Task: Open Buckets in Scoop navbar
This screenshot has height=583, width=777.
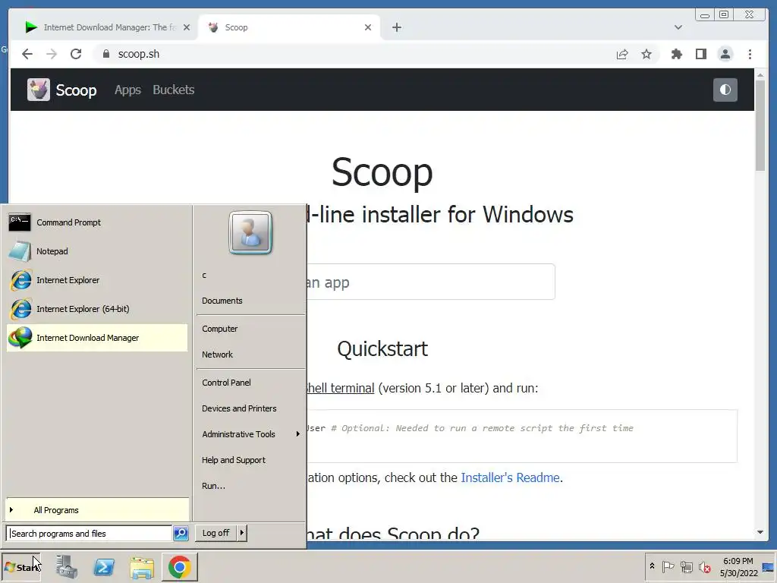Action: pyautogui.click(x=174, y=90)
